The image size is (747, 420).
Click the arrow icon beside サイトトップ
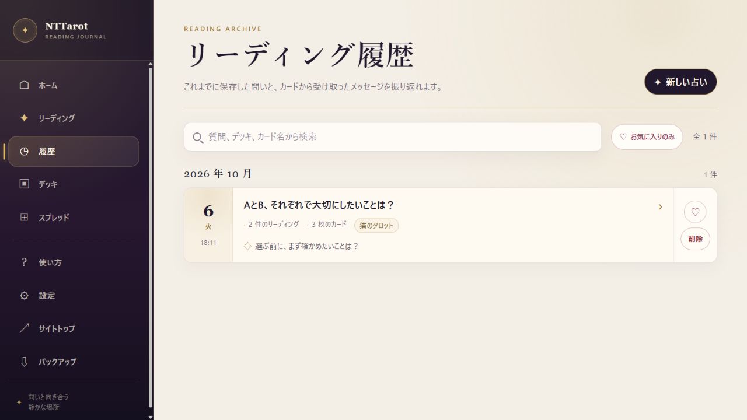[x=24, y=328]
